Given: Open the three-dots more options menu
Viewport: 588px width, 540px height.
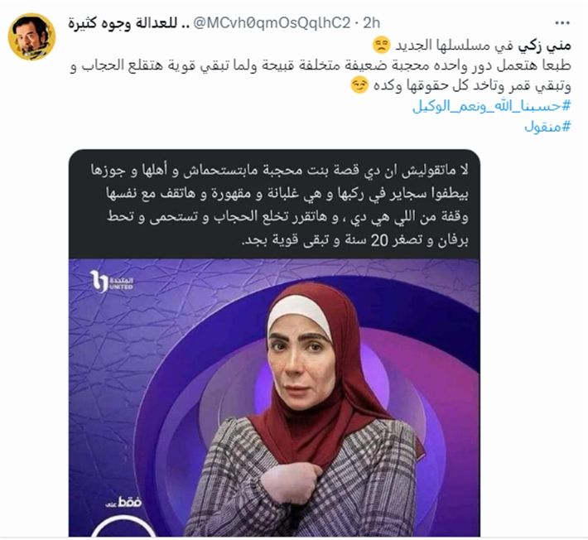Looking at the screenshot, I should tap(562, 23).
